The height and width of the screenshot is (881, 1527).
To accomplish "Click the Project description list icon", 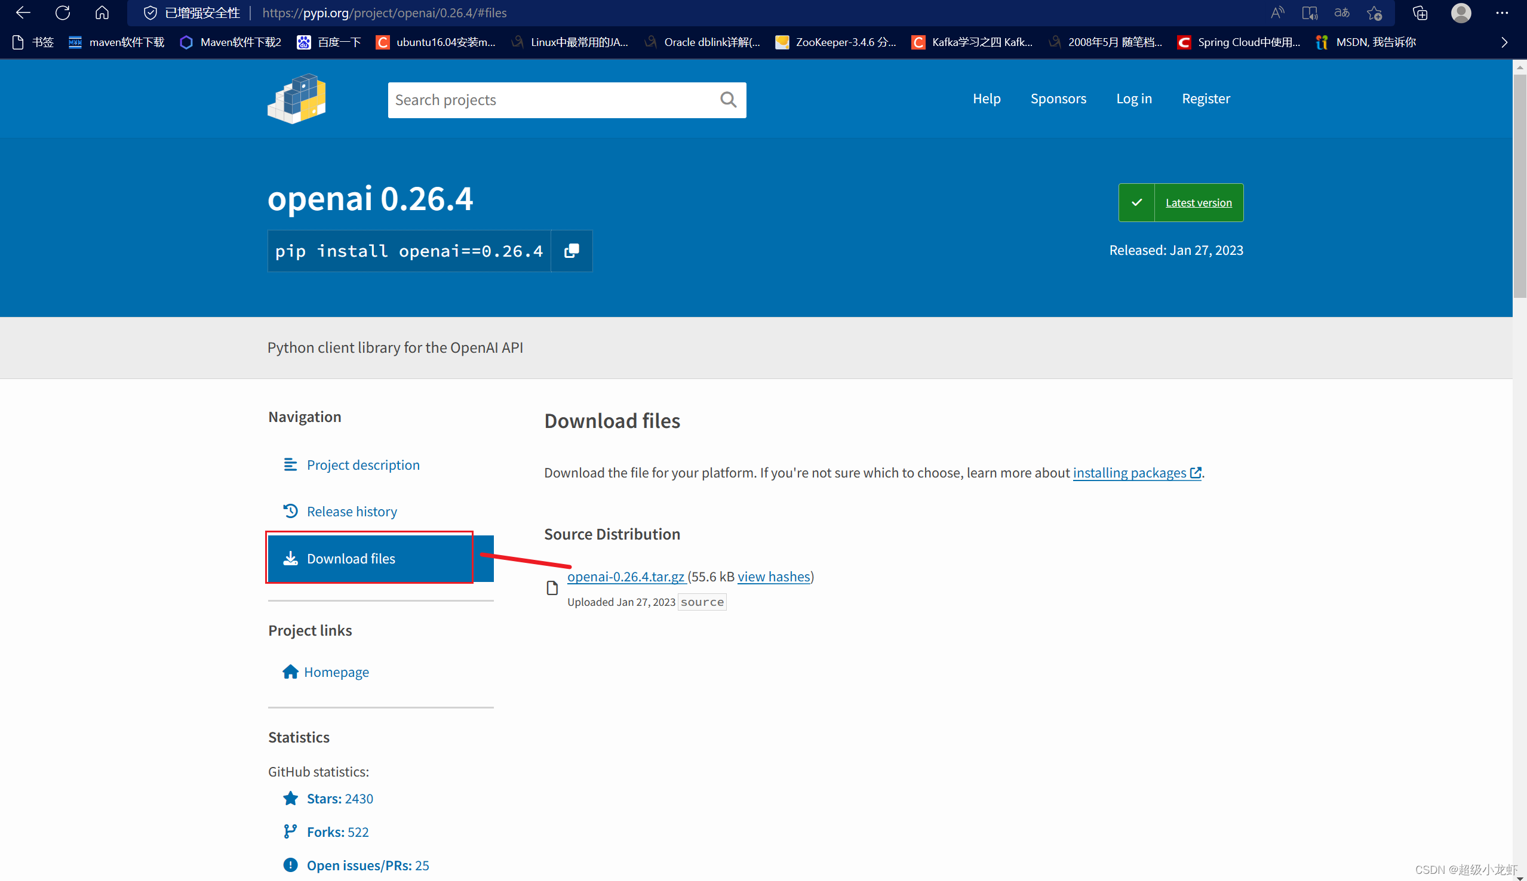I will pyautogui.click(x=288, y=464).
